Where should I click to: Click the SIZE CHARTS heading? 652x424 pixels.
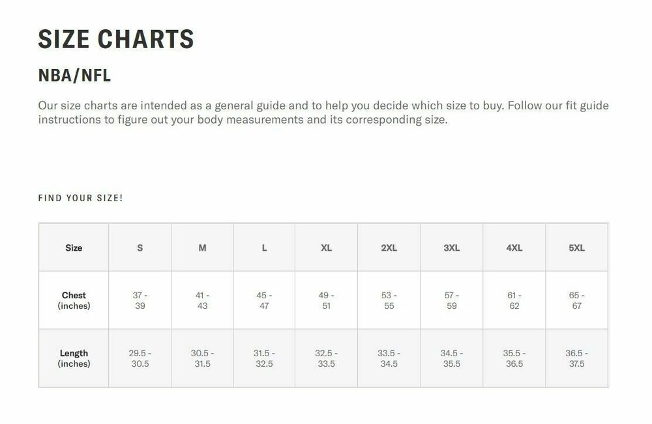(116, 39)
